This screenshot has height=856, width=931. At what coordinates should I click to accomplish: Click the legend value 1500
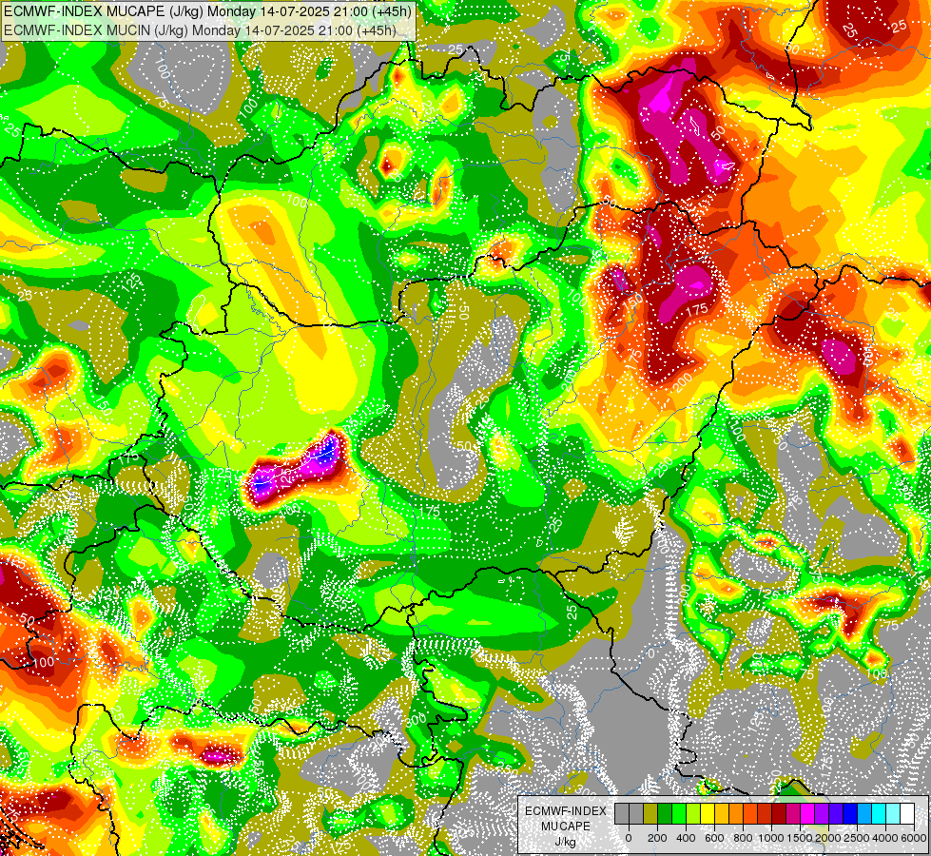tap(800, 838)
